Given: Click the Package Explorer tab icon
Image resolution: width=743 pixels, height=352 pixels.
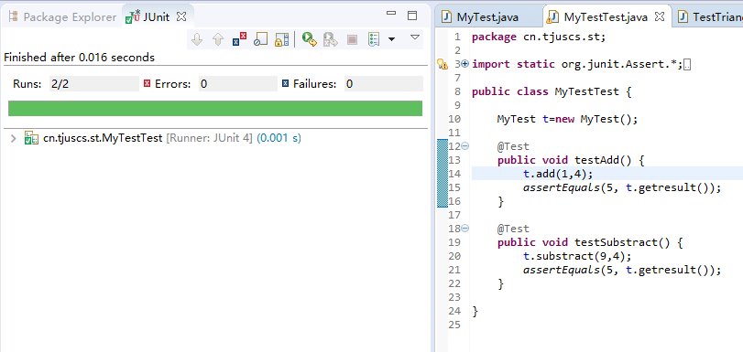Looking at the screenshot, I should pos(13,17).
